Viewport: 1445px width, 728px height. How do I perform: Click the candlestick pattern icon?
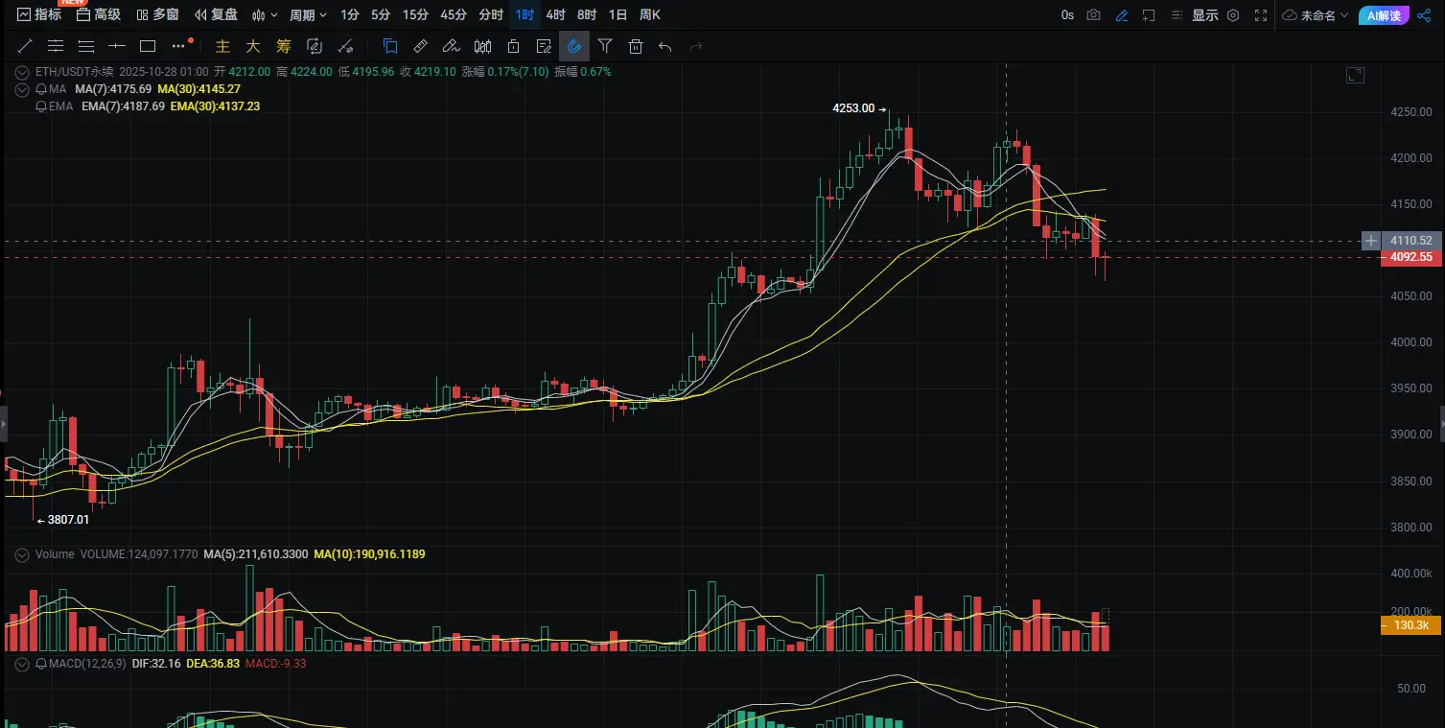point(482,46)
